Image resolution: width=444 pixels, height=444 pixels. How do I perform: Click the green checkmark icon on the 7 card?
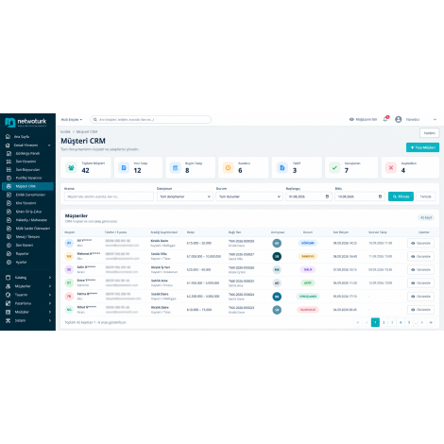tap(334, 167)
